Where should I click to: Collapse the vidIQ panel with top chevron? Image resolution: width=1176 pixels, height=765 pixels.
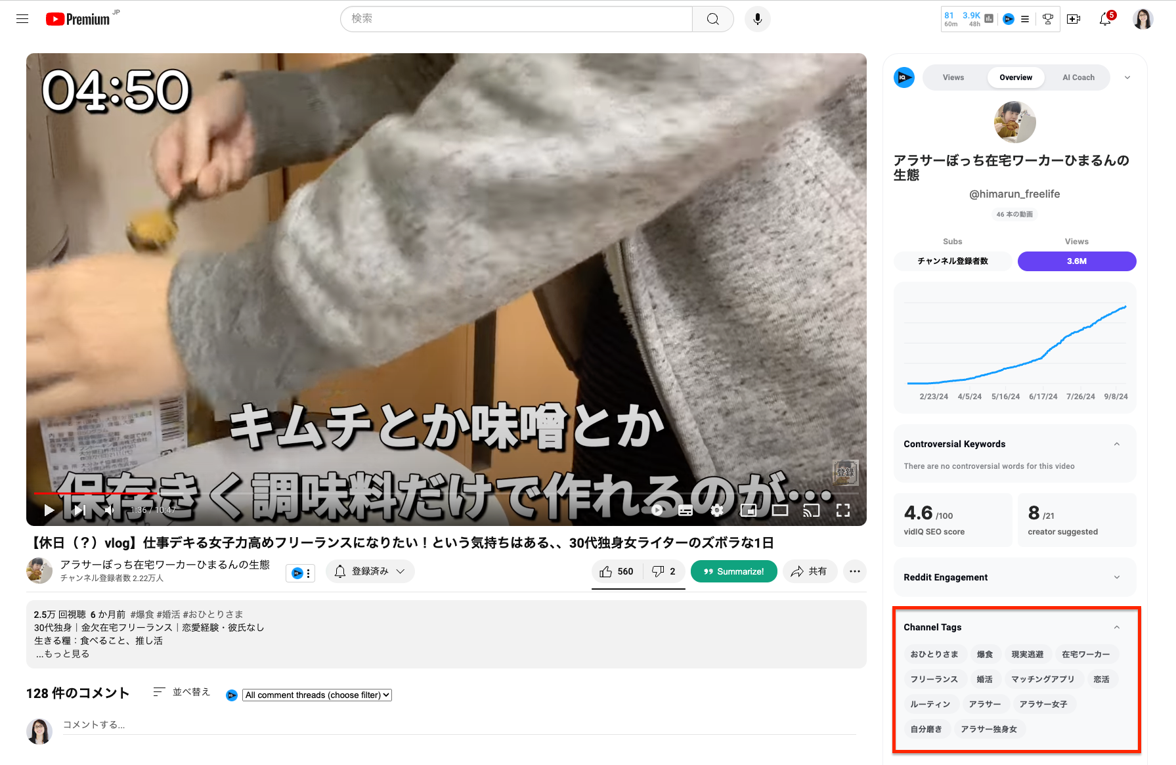click(x=1127, y=77)
